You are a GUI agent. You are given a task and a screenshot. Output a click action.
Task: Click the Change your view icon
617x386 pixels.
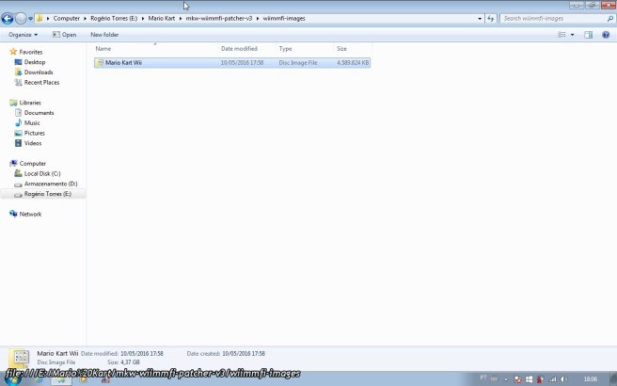(x=562, y=35)
